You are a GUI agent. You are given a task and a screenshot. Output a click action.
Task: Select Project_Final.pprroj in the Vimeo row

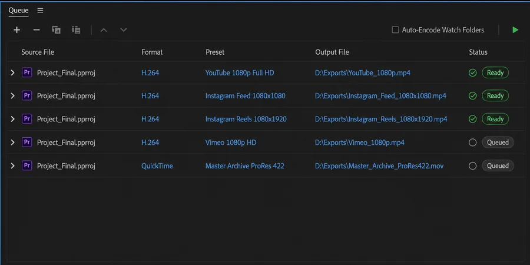[66, 143]
